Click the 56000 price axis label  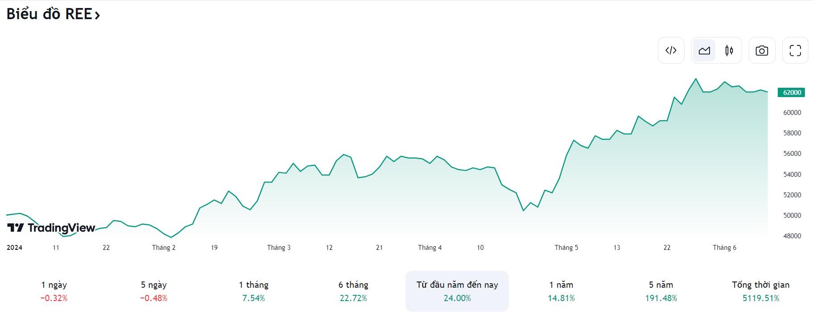(x=792, y=154)
